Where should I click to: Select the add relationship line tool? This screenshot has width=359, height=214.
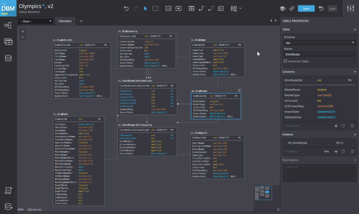point(201,8)
